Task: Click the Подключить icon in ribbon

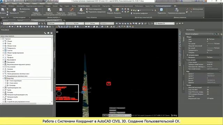Action: tap(161, 10)
